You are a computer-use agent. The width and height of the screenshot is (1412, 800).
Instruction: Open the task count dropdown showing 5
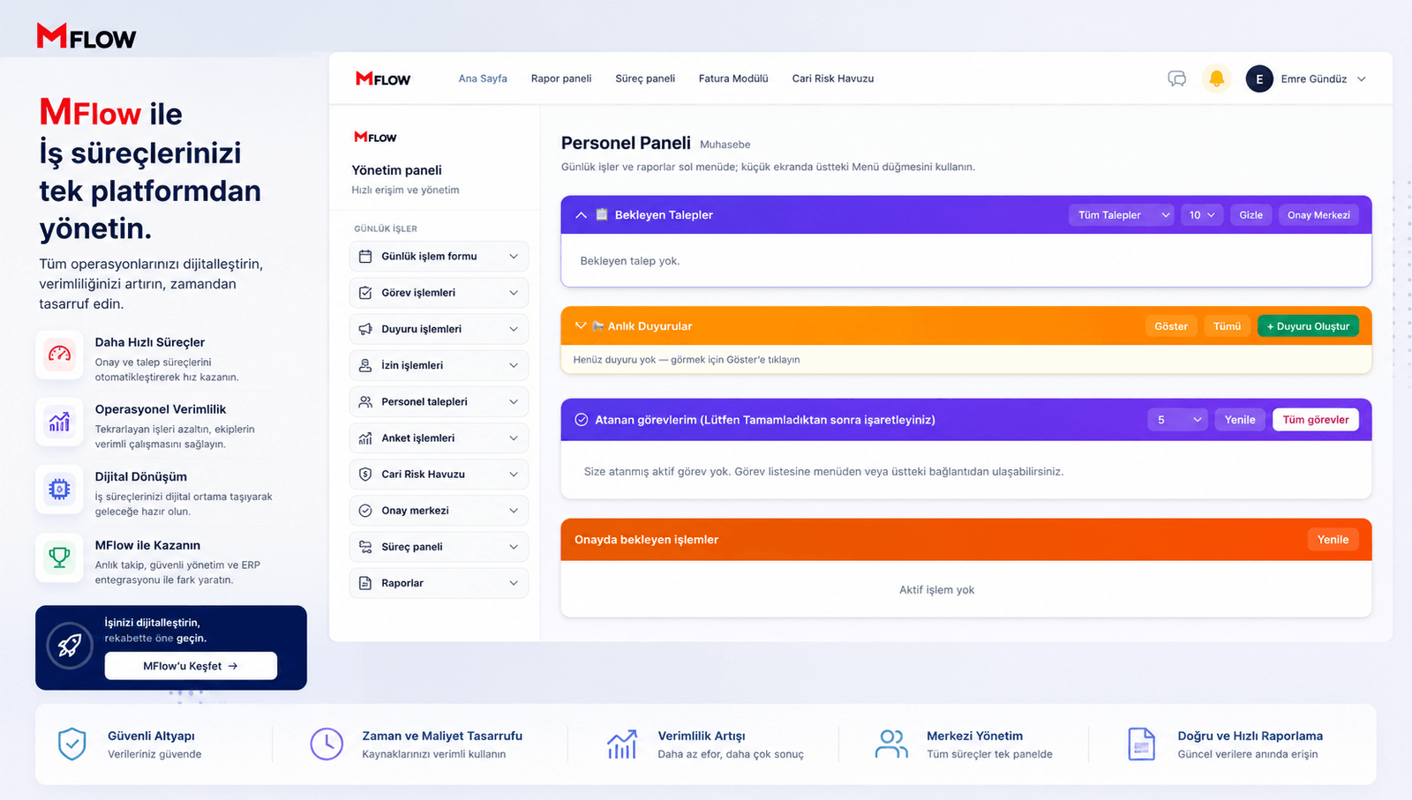(1177, 420)
